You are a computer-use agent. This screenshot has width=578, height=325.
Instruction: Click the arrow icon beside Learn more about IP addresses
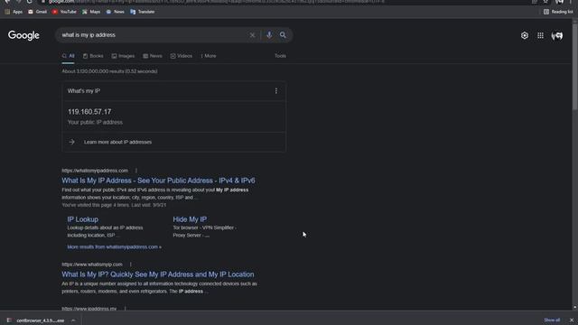(x=72, y=142)
